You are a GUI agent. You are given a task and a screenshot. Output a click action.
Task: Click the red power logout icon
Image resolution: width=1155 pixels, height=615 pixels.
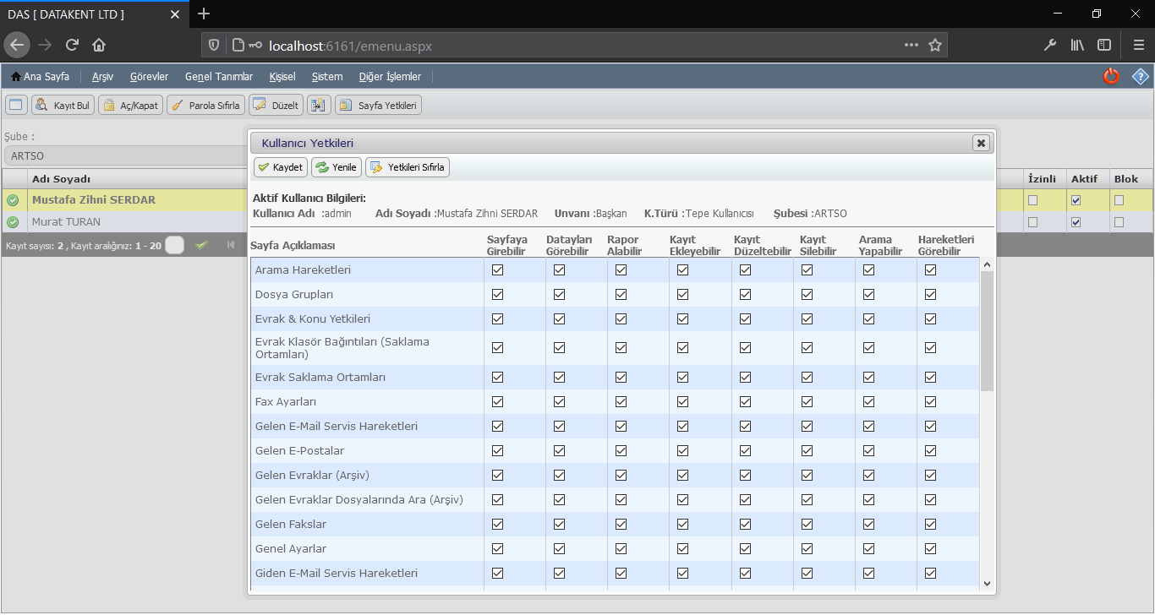click(1111, 76)
